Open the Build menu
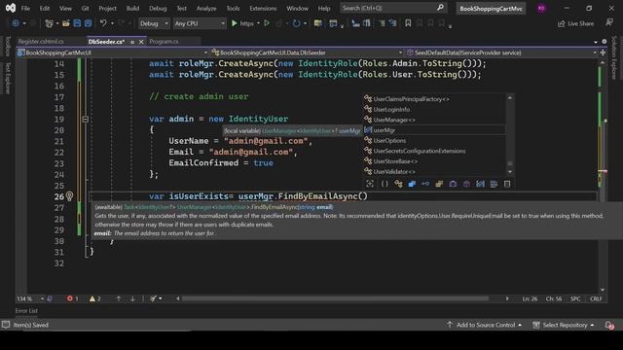623x350 pixels. (x=132, y=9)
